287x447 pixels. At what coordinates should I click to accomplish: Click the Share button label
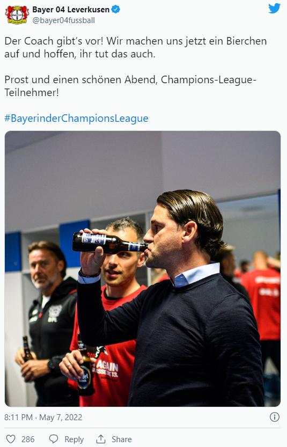(x=122, y=439)
